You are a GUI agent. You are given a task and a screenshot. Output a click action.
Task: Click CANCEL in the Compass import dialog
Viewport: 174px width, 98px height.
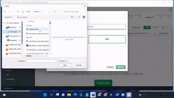click(110, 67)
